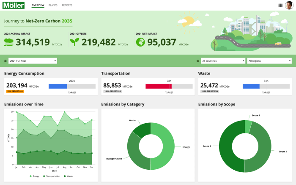Click the Energy Consumption progress bar
296x185 pixels.
click(72, 86)
